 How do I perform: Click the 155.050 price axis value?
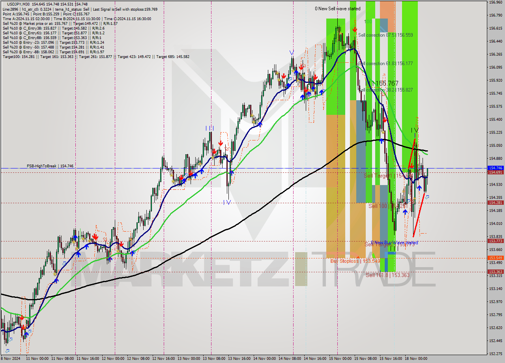(496, 146)
